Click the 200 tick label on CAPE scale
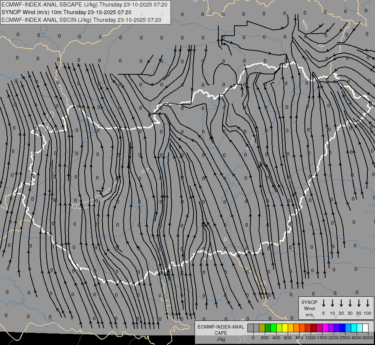Viewport: 375px width, 345px height. (x=265, y=338)
